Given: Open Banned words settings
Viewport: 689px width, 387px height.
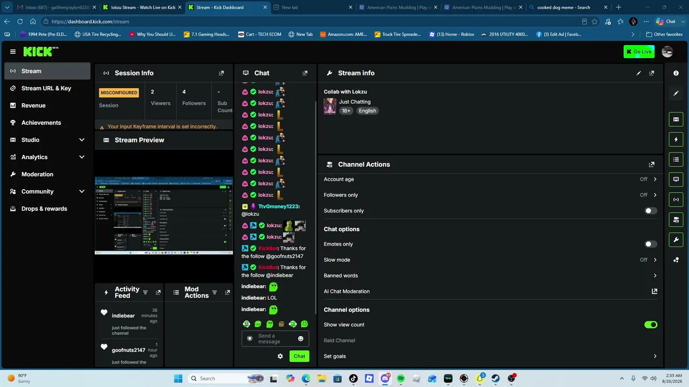Looking at the screenshot, I should [x=490, y=276].
